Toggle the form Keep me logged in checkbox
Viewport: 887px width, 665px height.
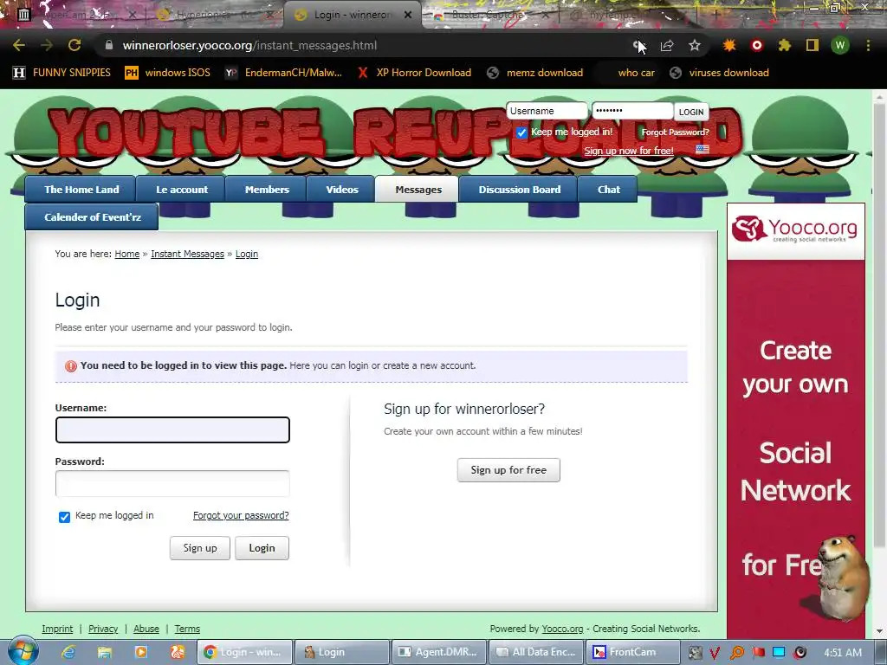pyautogui.click(x=64, y=517)
